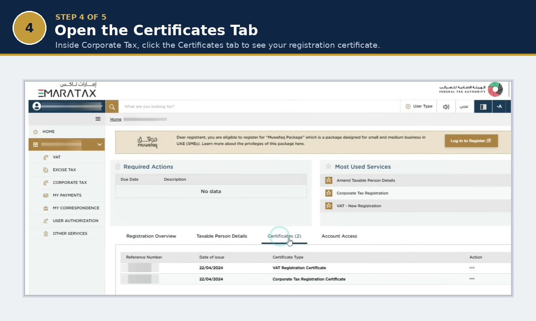Click star icon beside VAT - New Registration

[329, 206]
